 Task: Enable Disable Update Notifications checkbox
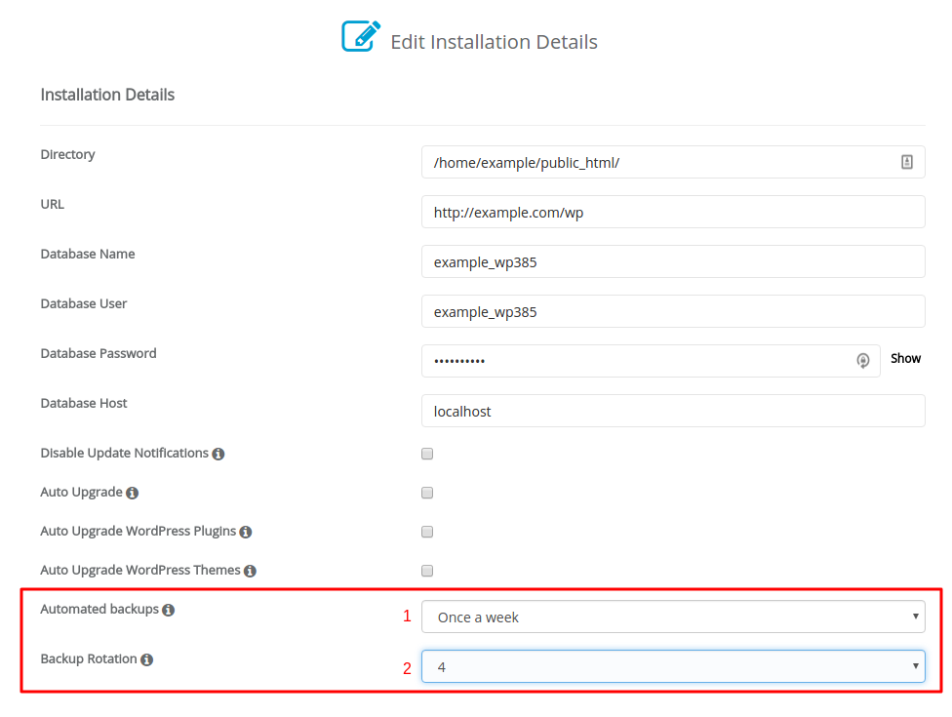[427, 455]
